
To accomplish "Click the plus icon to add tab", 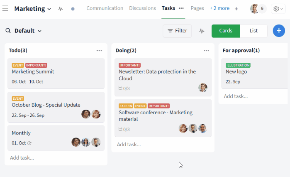I will tap(236, 9).
